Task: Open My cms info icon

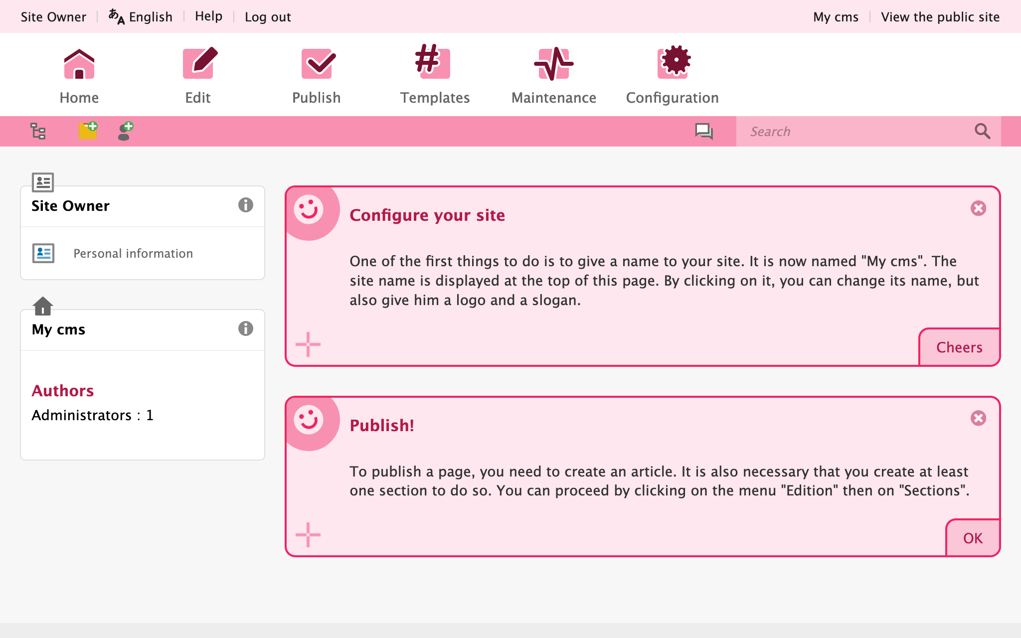Action: 245,328
